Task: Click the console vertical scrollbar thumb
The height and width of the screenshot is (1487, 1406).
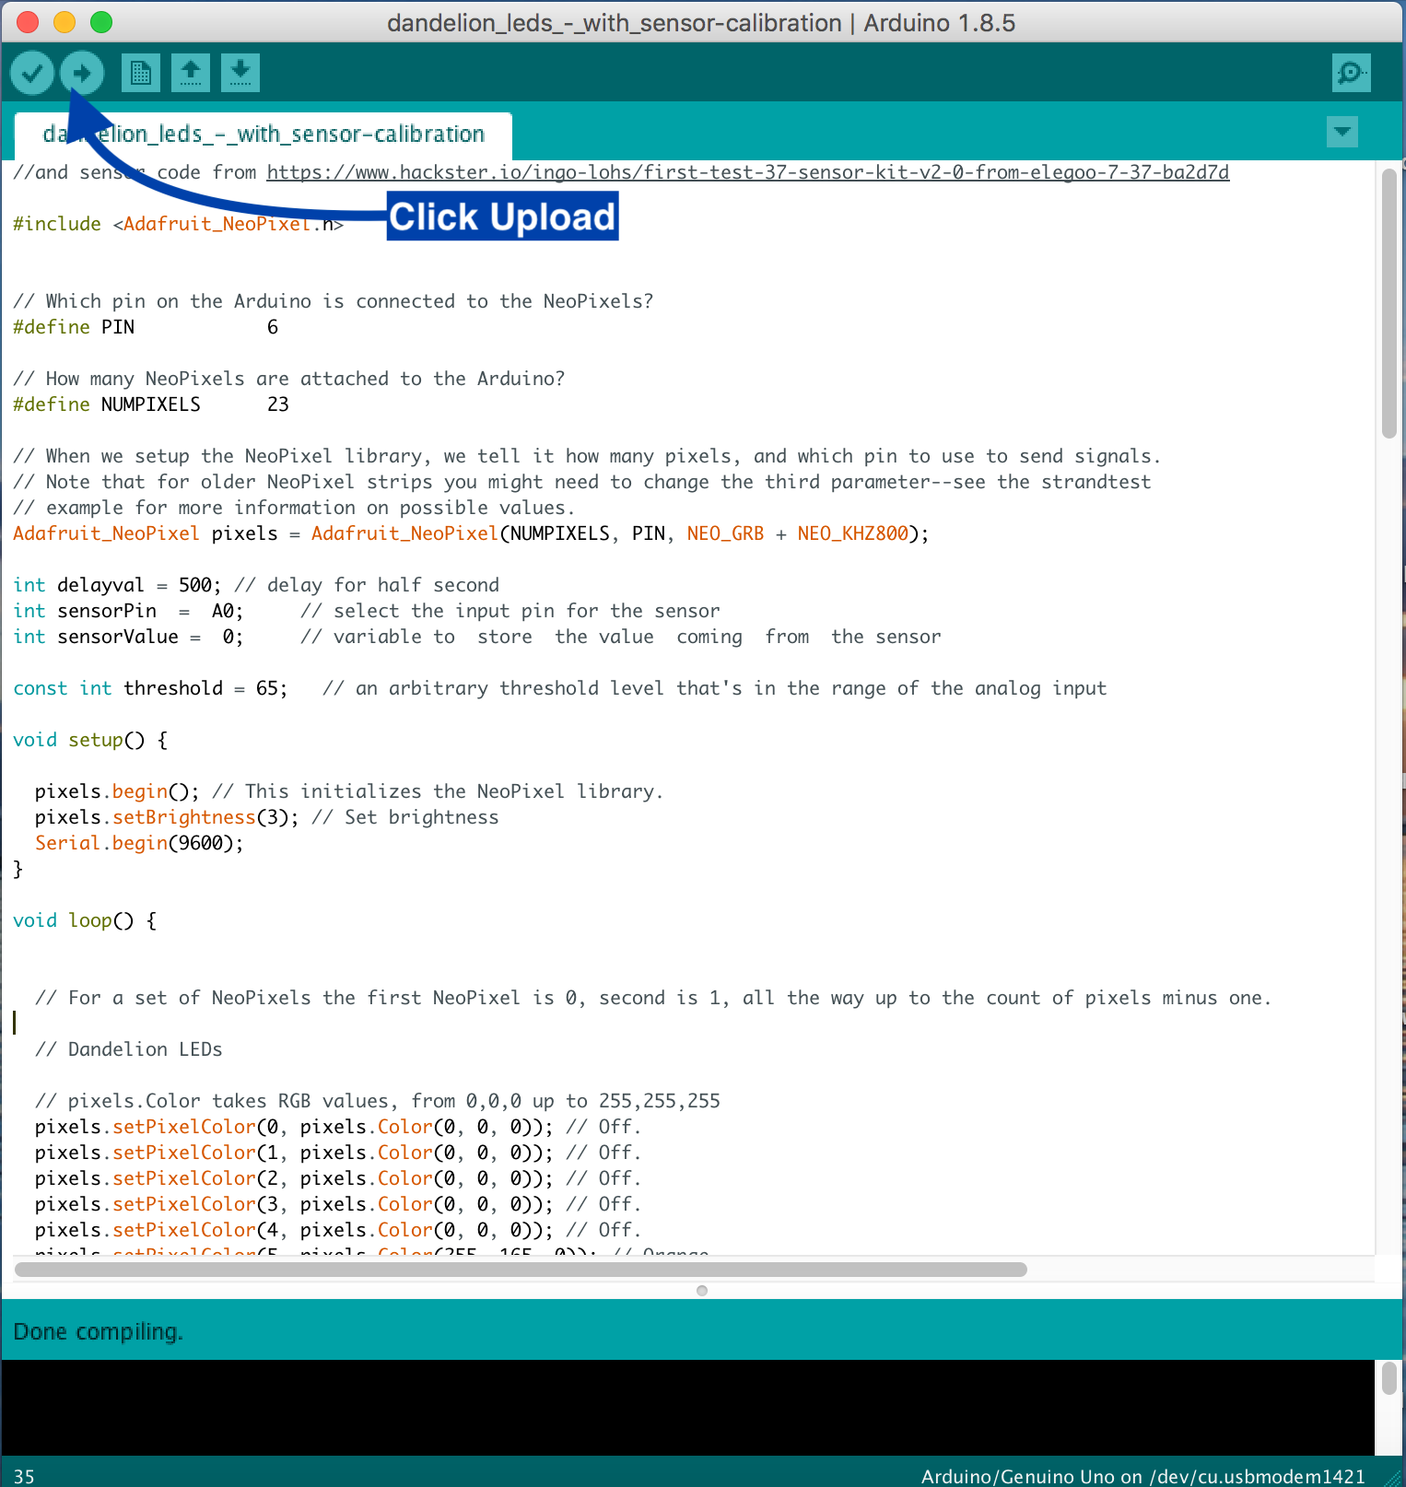Action: tap(1389, 1378)
